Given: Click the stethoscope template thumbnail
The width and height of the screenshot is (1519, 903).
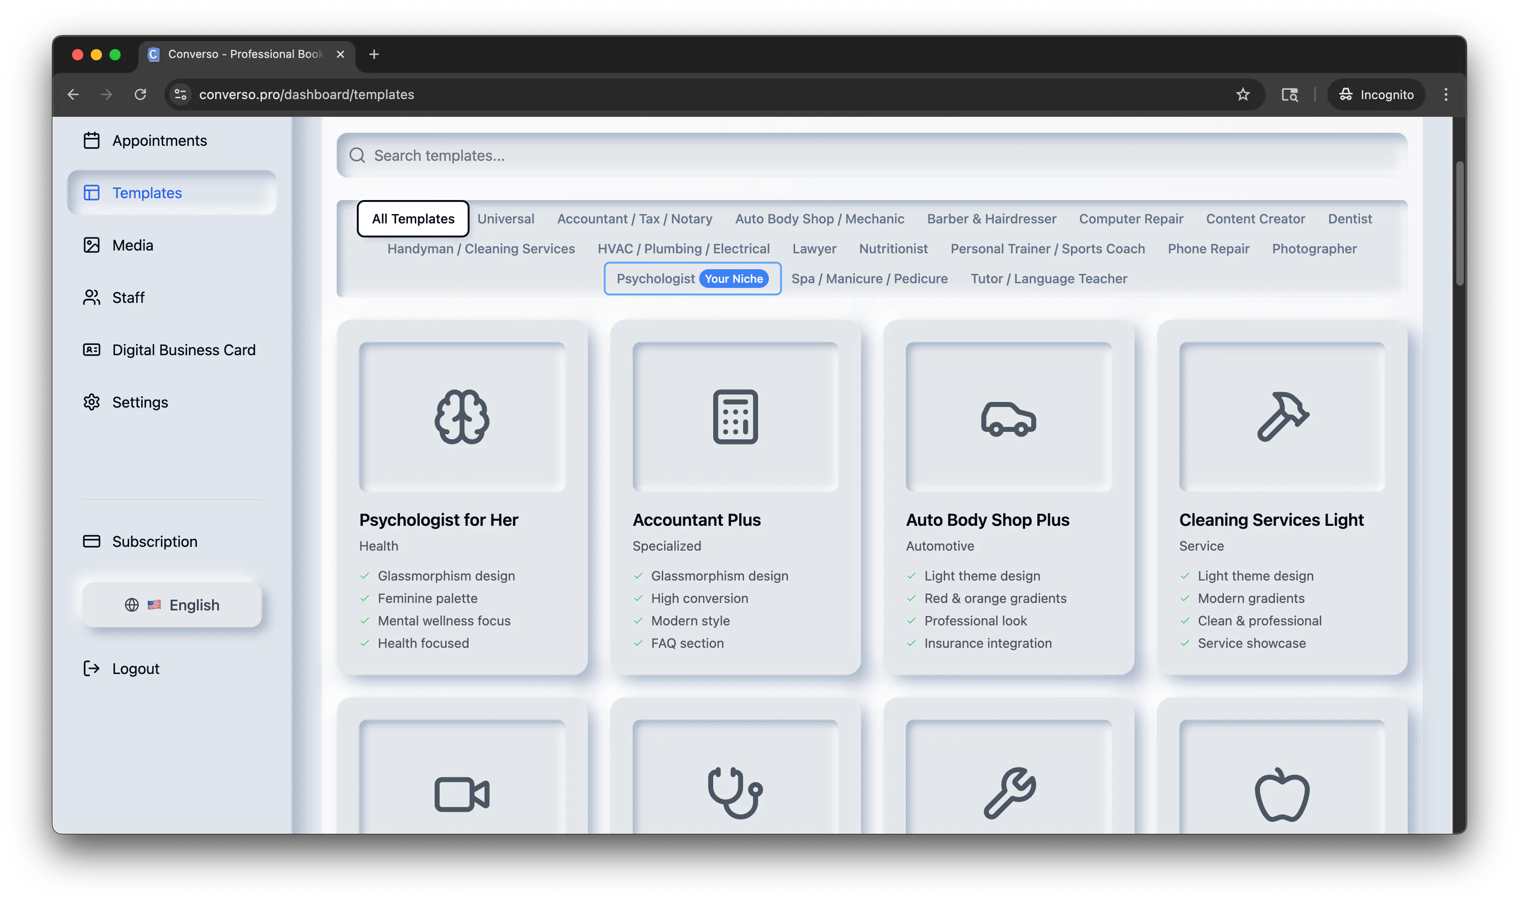Looking at the screenshot, I should click(x=736, y=776).
